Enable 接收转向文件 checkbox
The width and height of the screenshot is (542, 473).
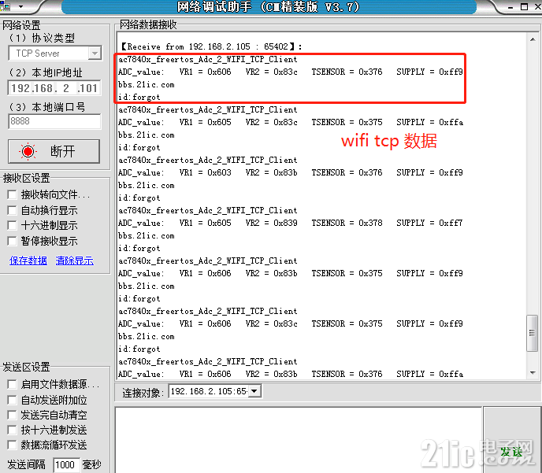(x=12, y=194)
